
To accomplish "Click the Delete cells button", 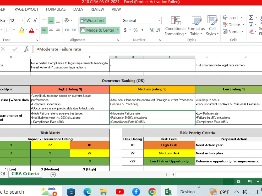I will [233, 25].
